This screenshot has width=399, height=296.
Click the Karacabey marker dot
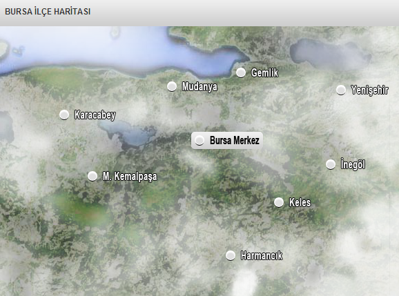pyautogui.click(x=64, y=115)
